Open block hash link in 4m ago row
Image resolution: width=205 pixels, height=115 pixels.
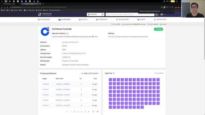tap(63, 89)
